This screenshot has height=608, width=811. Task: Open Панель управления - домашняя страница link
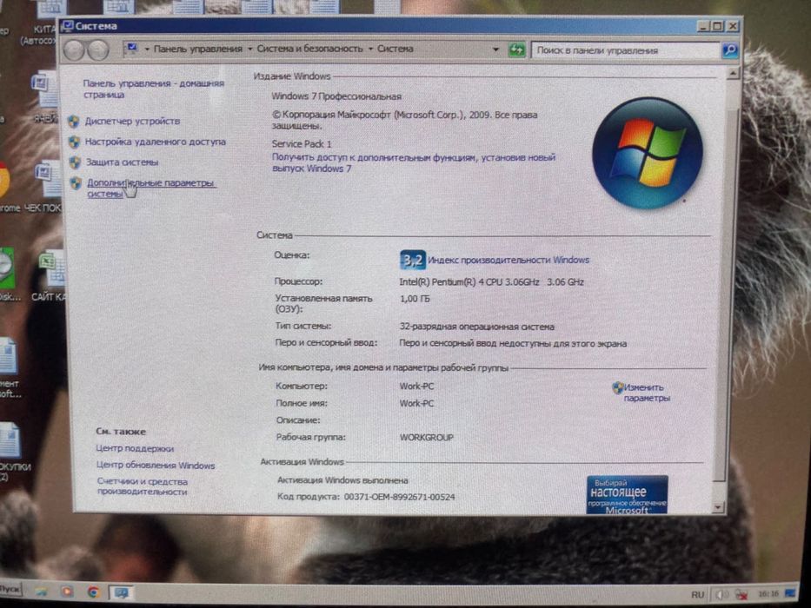point(154,89)
